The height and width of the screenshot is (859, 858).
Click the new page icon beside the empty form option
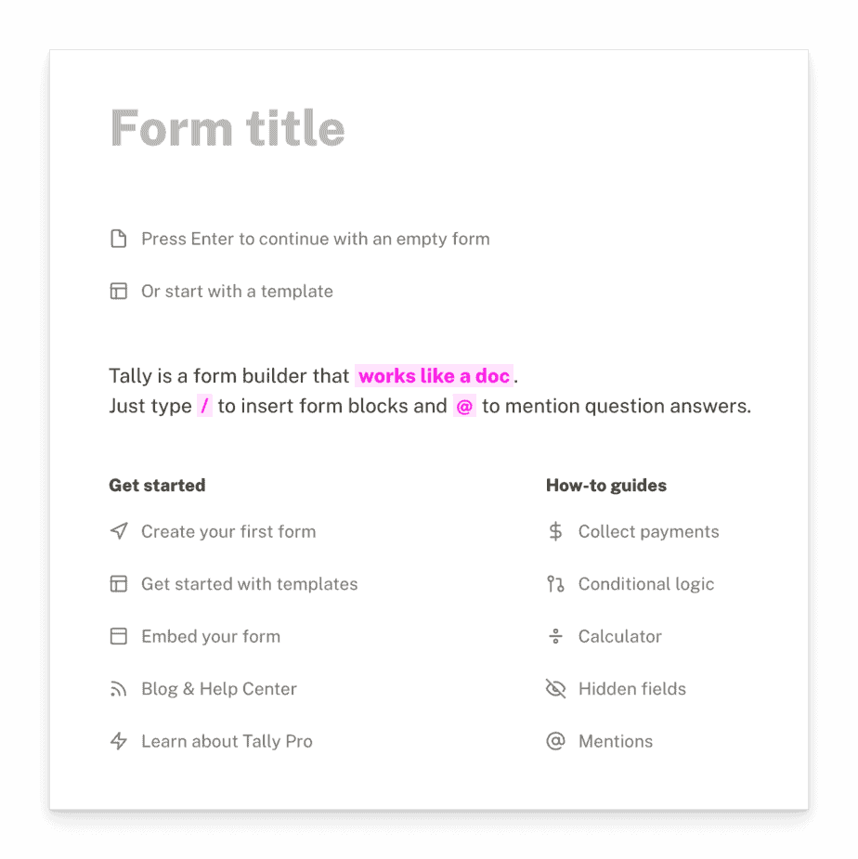[118, 239]
